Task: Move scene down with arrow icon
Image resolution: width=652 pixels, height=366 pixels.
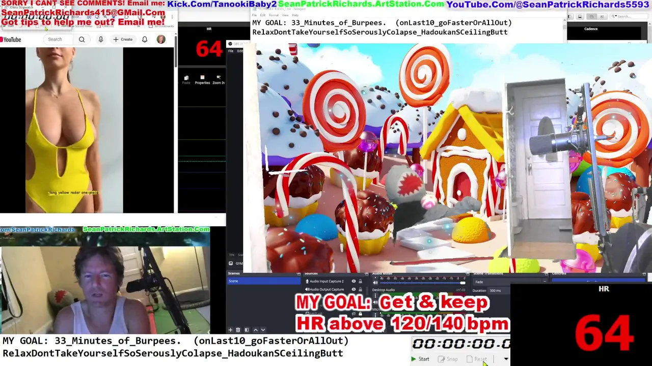Action: pos(263,330)
